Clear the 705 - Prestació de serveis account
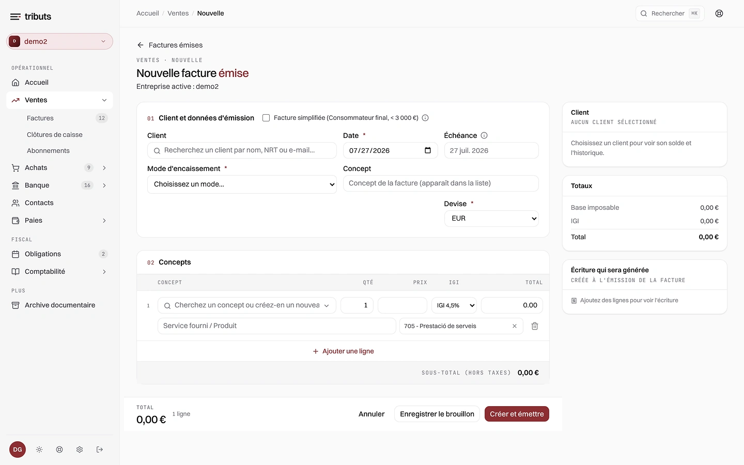 [x=515, y=326]
